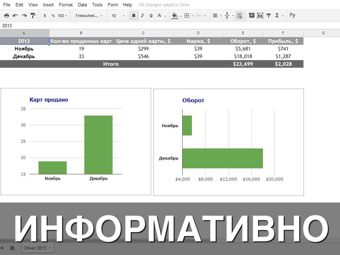
Task: Click the Undo arrow
Action: click(x=15, y=16)
